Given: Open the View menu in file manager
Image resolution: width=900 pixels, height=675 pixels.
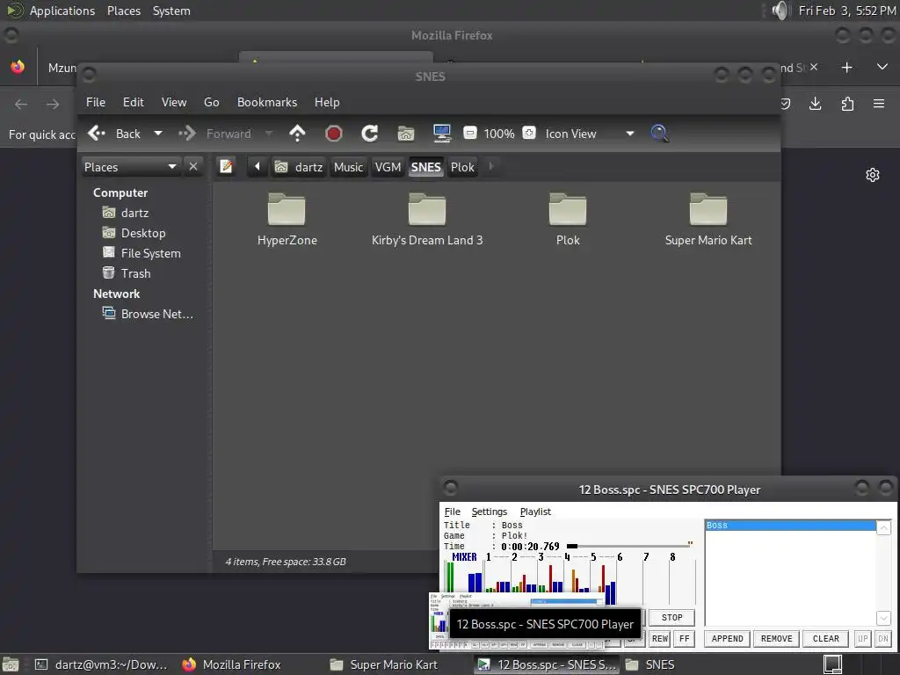Looking at the screenshot, I should 174,102.
